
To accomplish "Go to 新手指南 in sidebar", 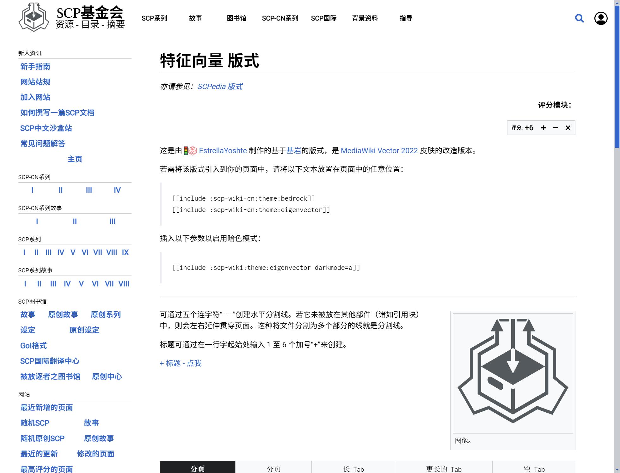I will [x=35, y=67].
